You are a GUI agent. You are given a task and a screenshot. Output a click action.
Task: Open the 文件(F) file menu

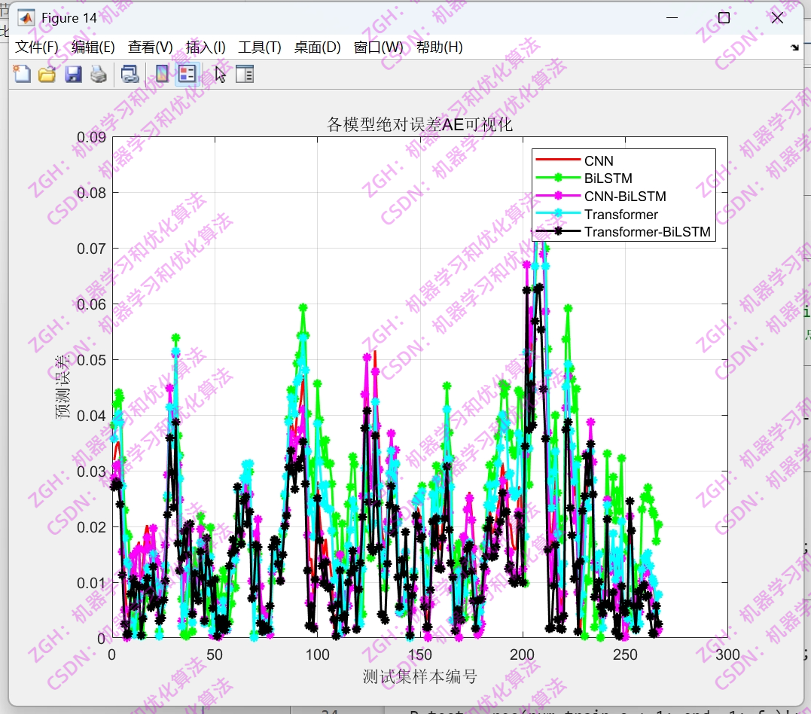point(34,47)
